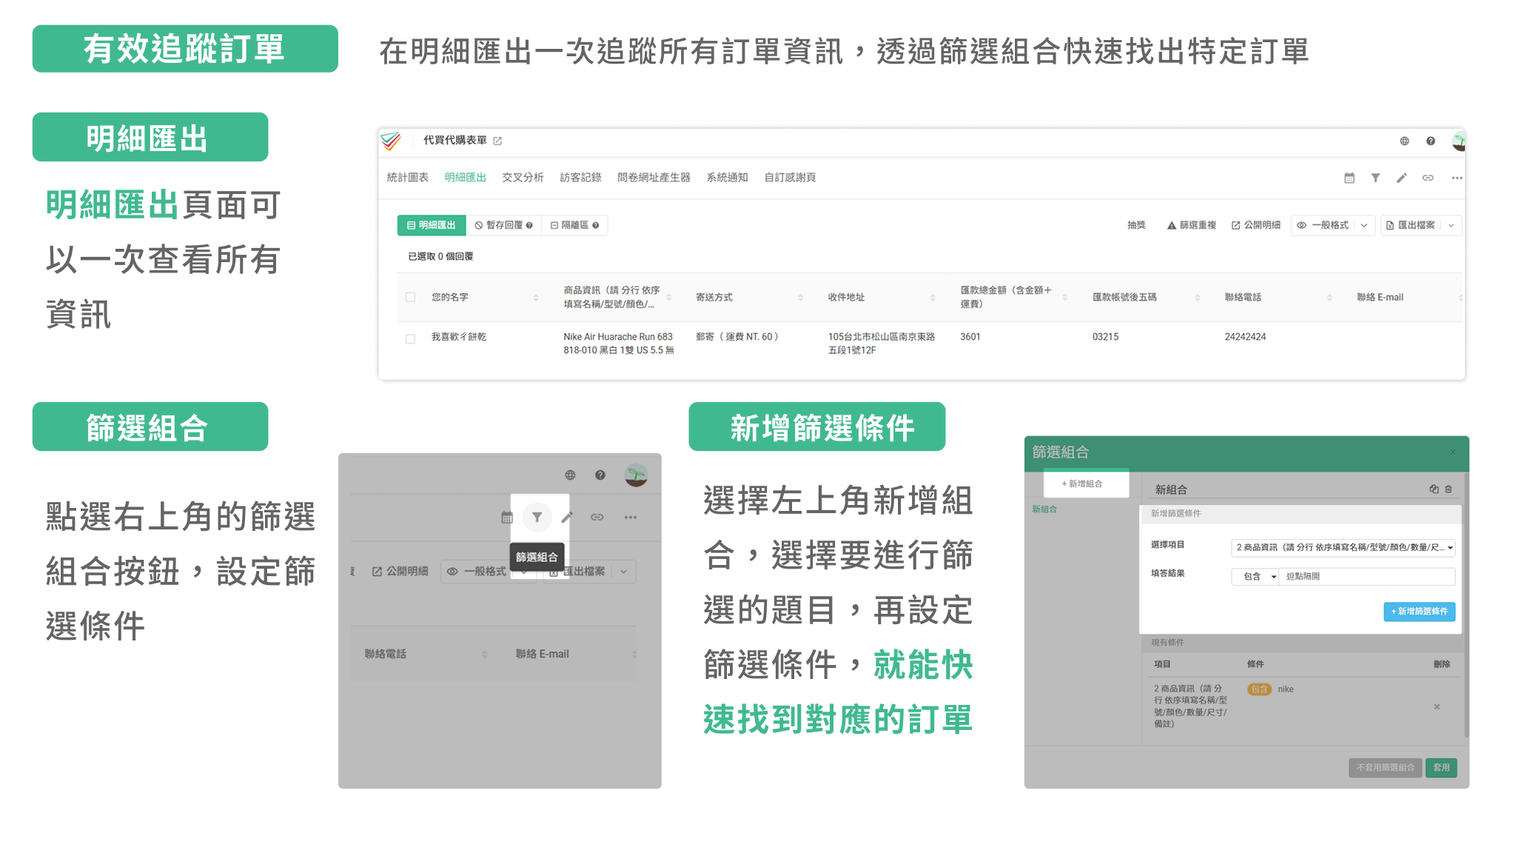Expand the 匯出檔案 dropdown arrow in top screenshot
1516x853 pixels.
click(1452, 225)
